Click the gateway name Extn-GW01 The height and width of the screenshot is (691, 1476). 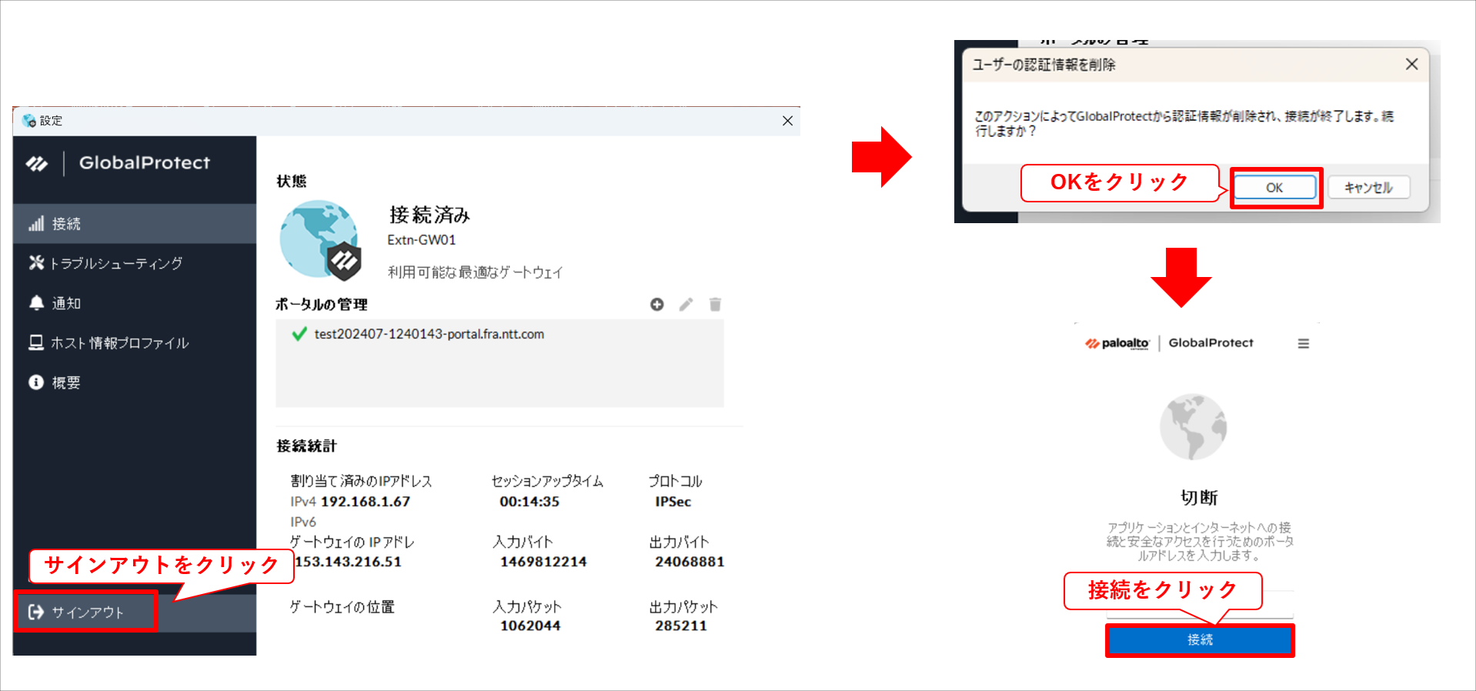coord(422,240)
